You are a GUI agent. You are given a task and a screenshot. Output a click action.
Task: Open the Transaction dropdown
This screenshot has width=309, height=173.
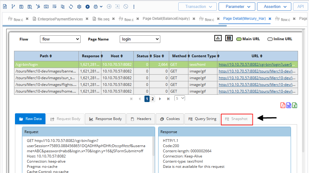(198, 6)
